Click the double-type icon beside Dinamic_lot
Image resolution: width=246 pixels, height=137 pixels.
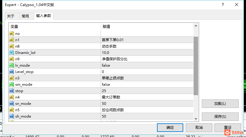(x=12, y=53)
